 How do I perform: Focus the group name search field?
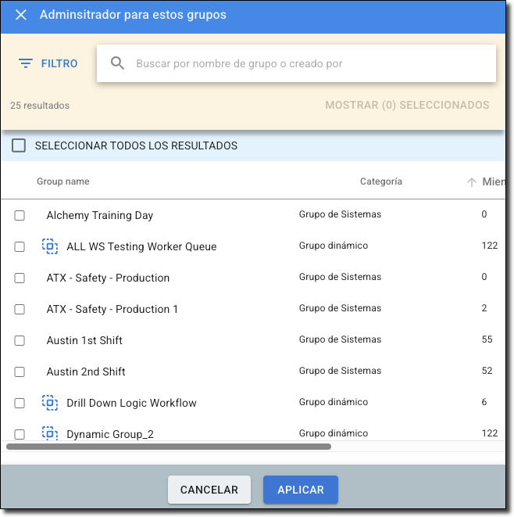tap(296, 63)
